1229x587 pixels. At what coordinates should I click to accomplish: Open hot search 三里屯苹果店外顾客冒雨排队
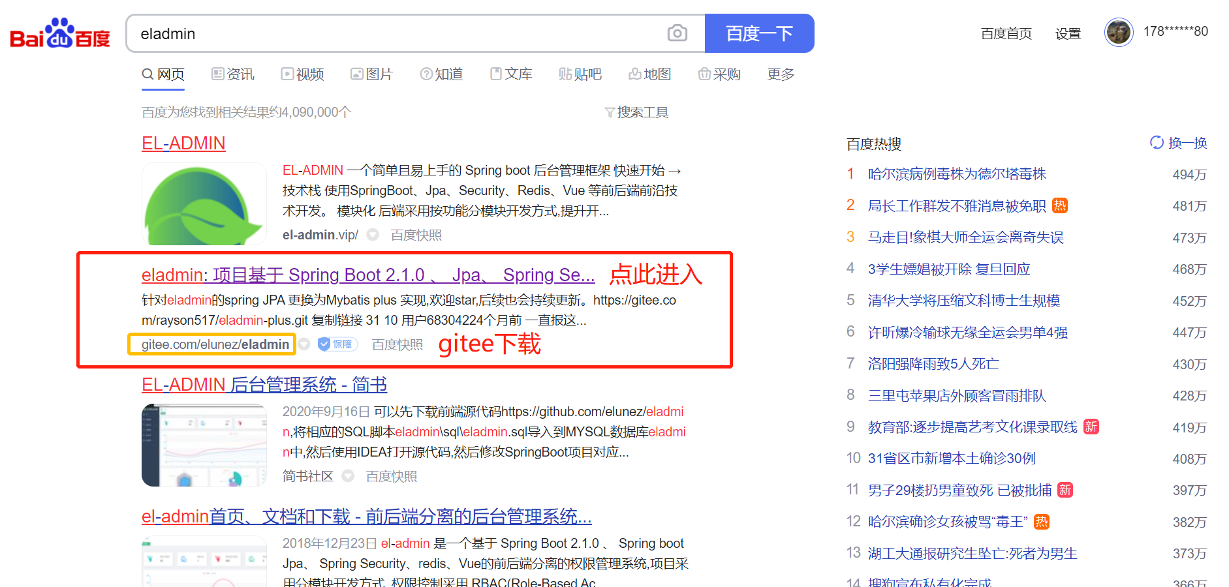(x=957, y=396)
